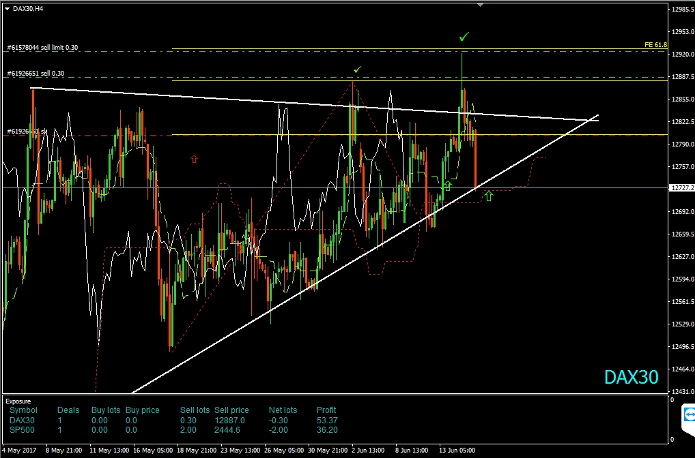Screen dimensions: 695x458
Task: Click the 'Buy price' column header
Action: [x=142, y=410]
